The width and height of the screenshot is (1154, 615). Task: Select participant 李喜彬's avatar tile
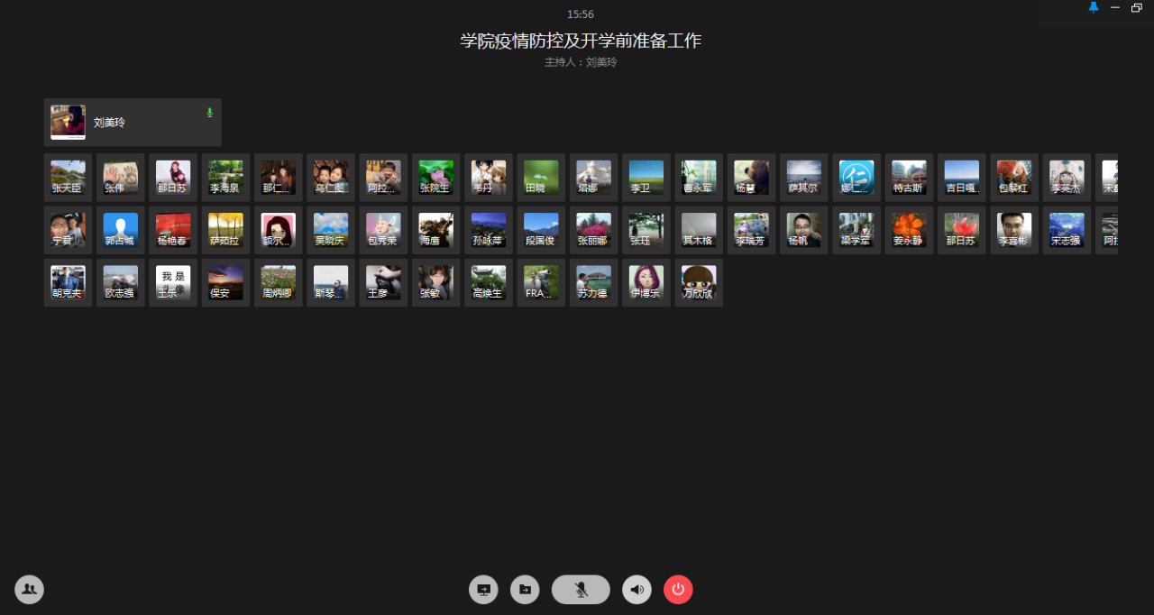(1013, 229)
